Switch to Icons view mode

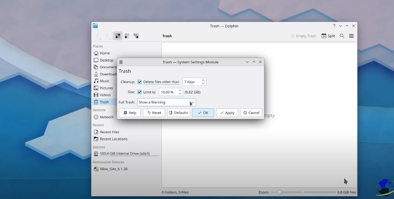pyautogui.click(x=118, y=36)
